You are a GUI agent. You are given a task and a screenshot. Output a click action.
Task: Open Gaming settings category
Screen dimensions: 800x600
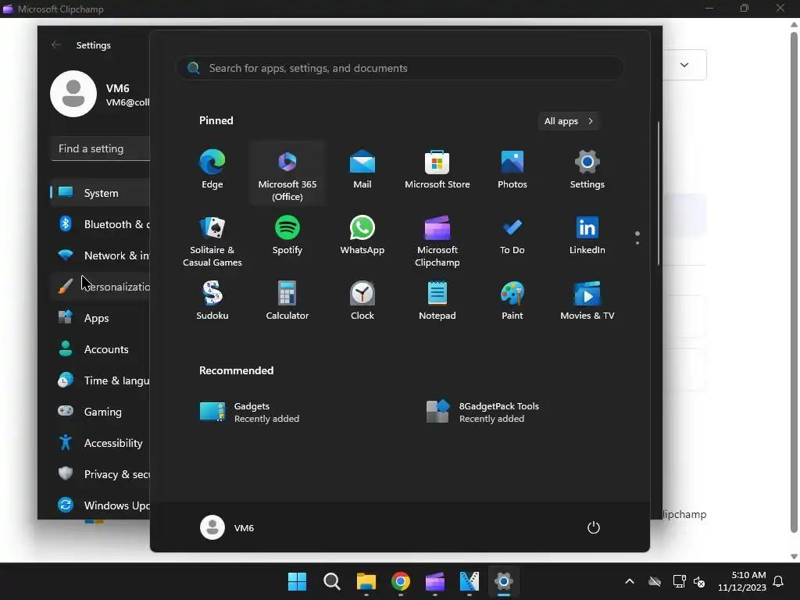pyautogui.click(x=101, y=412)
